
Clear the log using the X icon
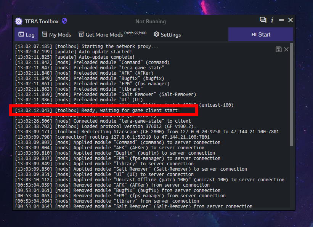pyautogui.click(x=286, y=50)
